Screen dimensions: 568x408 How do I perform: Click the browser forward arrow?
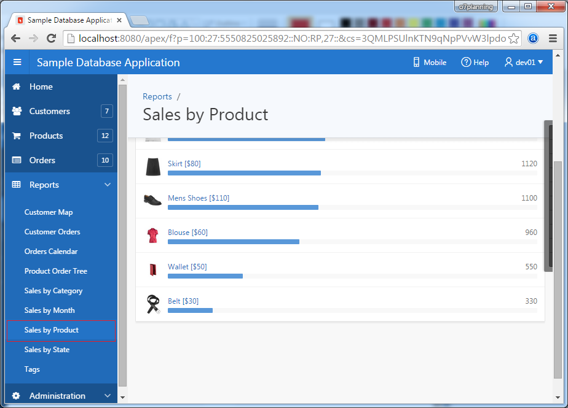point(33,38)
